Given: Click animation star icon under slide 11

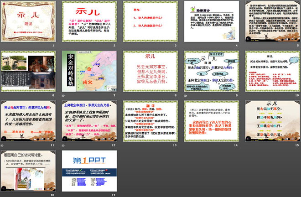Looking at the screenshot, I should coord(2,145).
